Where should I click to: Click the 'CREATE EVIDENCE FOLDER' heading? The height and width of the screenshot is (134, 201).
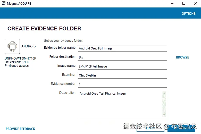(x=44, y=28)
